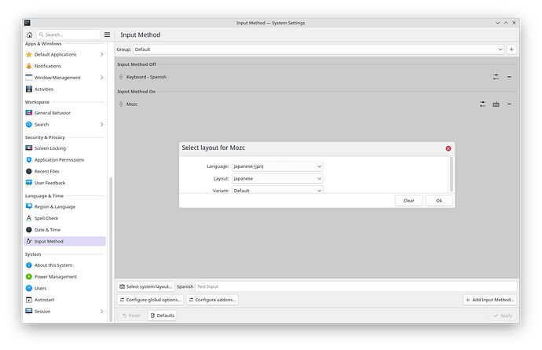Remove the Mozc input method
Viewport: 542px width, 350px height.
509,104
